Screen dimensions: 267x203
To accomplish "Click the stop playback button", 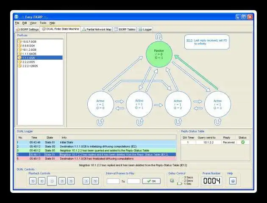I will (86, 181).
